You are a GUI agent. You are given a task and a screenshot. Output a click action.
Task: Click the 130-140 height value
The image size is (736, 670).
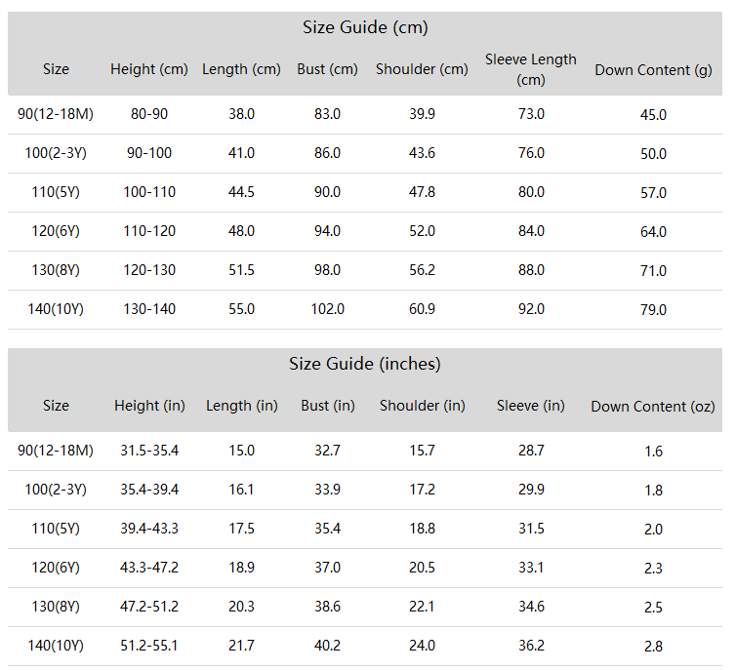[149, 309]
